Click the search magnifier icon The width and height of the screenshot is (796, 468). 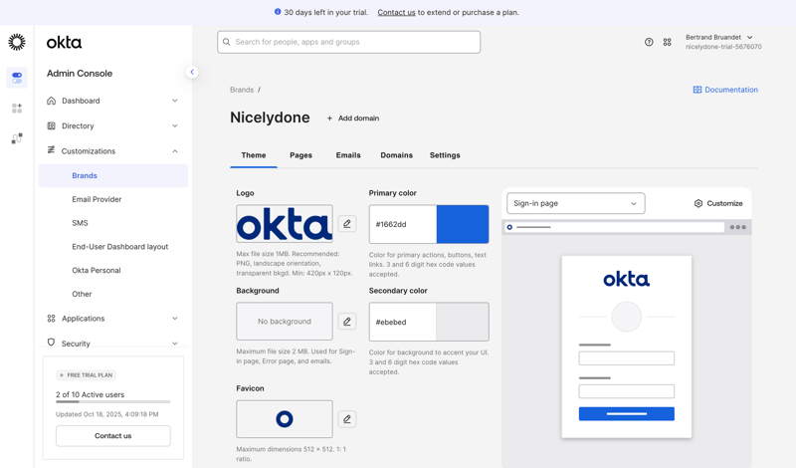click(x=227, y=42)
